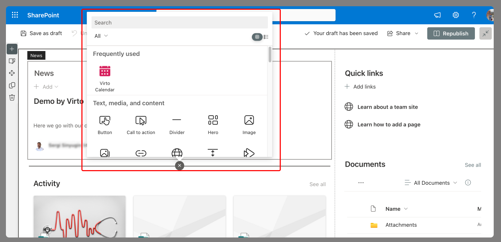Image resolution: width=501 pixels, height=242 pixels.
Task: Click the Share button
Action: [399, 33]
